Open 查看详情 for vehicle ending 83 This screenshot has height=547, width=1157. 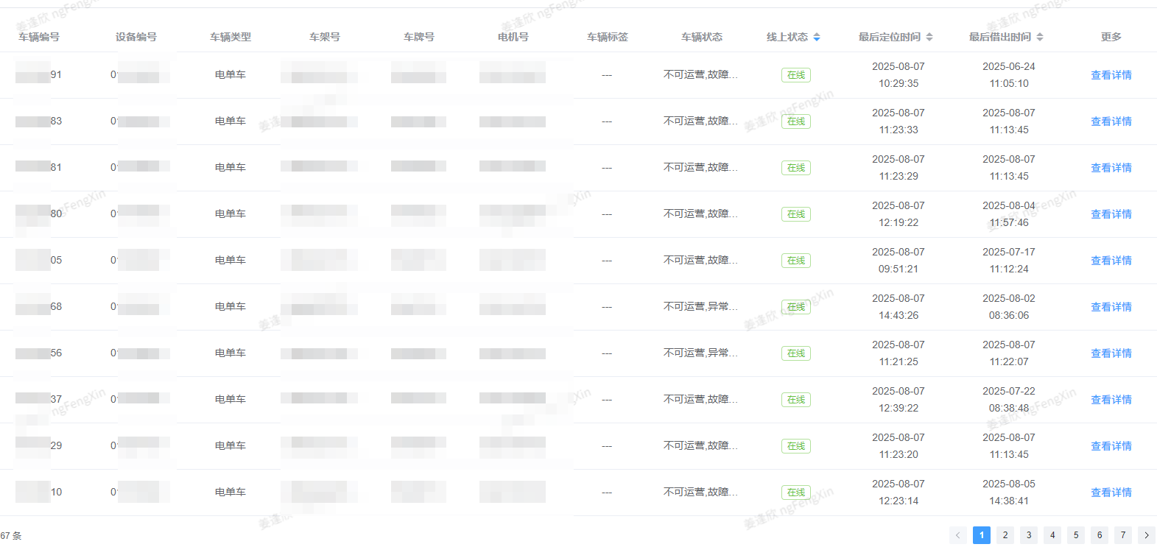coord(1111,121)
